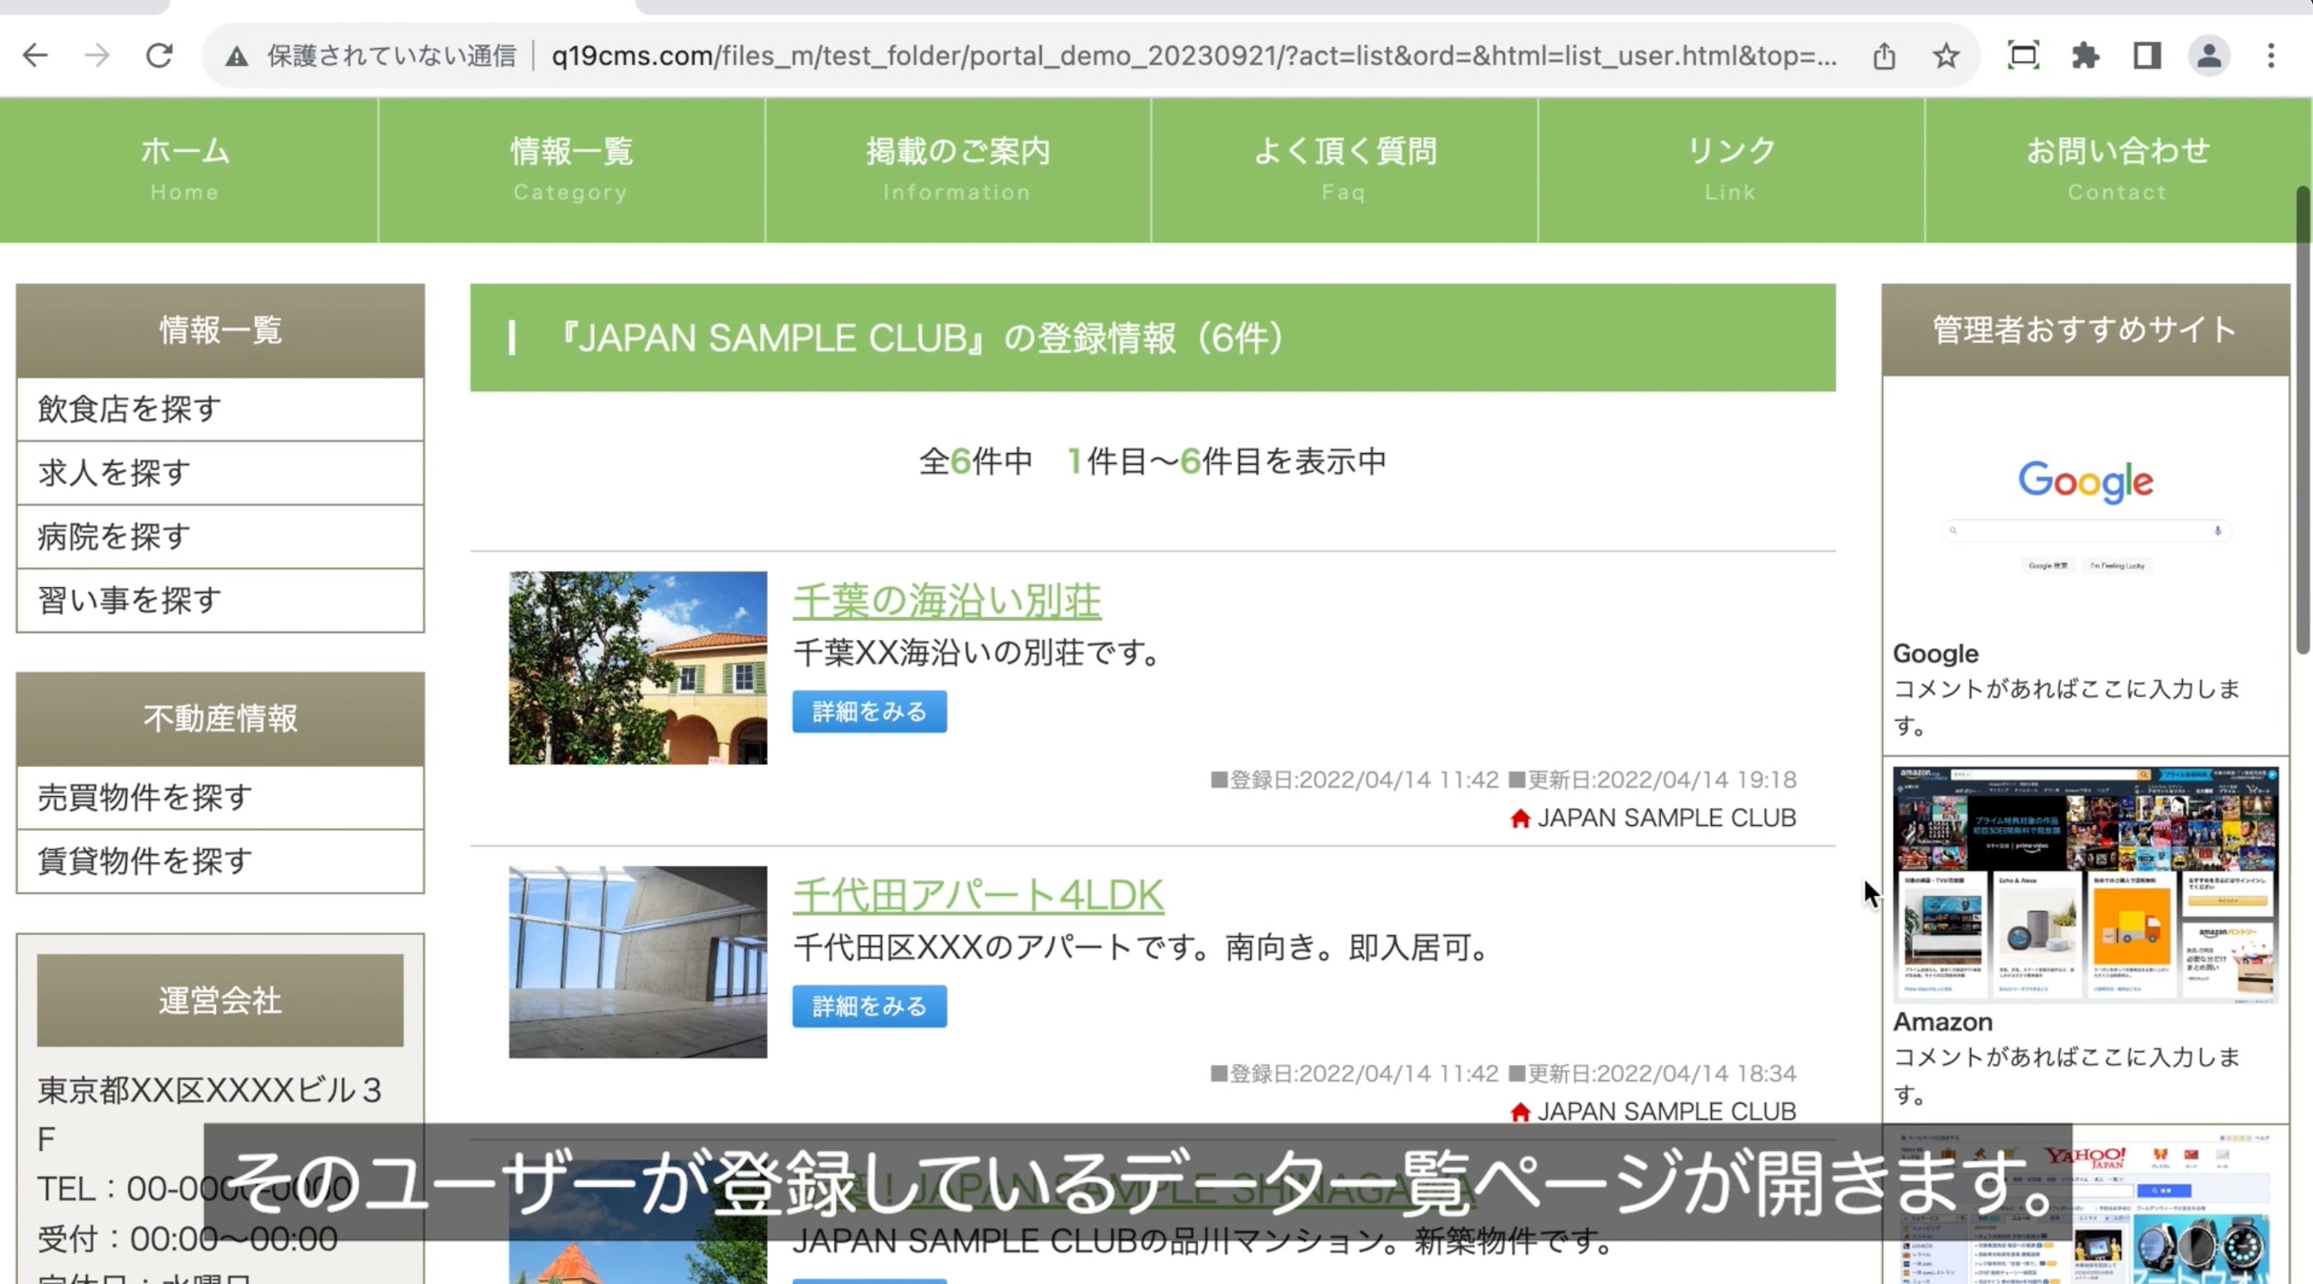
Task: Click the Amazon recommended site name
Action: pyautogui.click(x=1942, y=1022)
